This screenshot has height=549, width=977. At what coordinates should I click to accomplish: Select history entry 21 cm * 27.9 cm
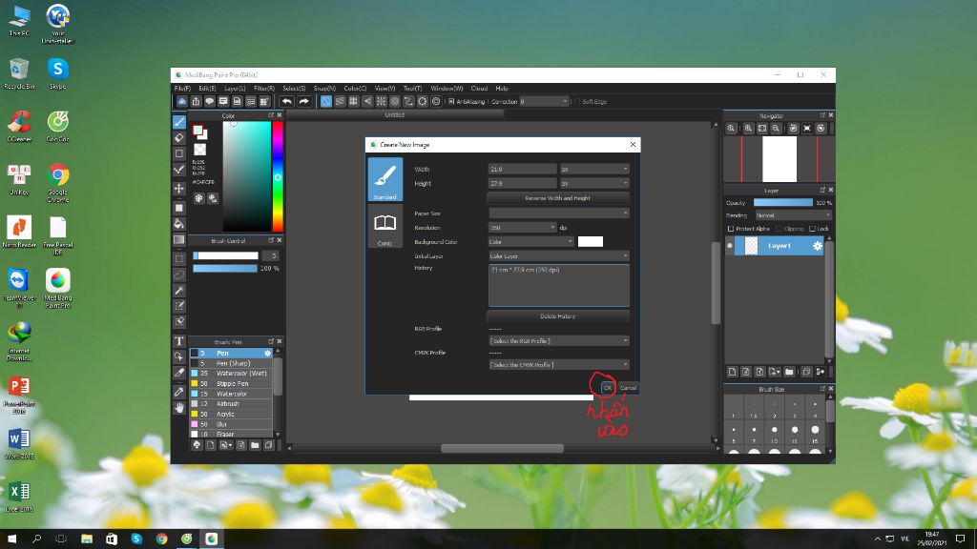[x=525, y=270]
